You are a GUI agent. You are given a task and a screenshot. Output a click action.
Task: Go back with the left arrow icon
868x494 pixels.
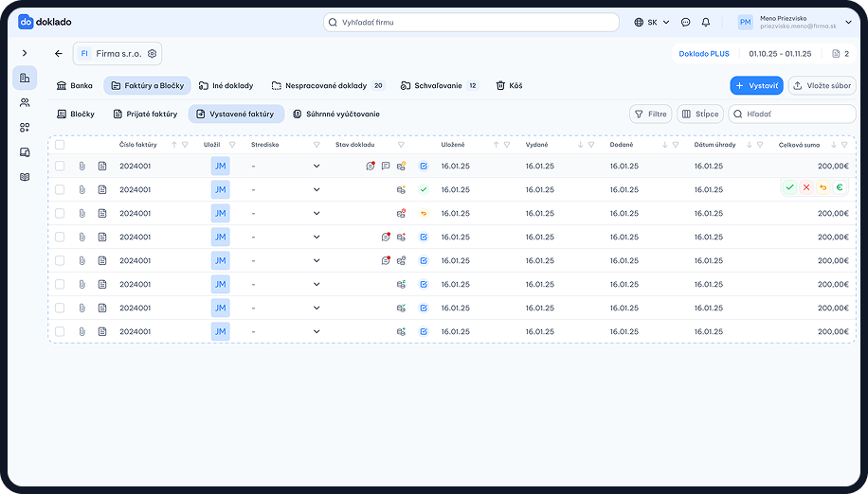click(x=59, y=54)
